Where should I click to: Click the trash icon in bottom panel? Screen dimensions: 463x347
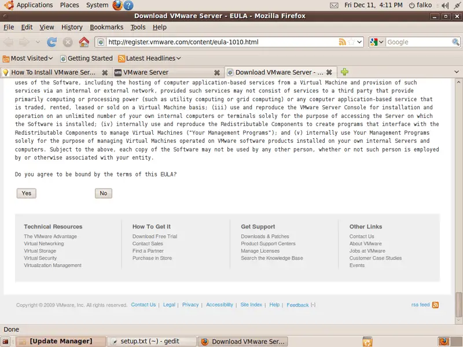[x=368, y=341]
